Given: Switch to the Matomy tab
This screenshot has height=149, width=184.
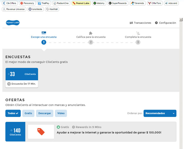Looking at the screenshot, I should pos(99,3).
